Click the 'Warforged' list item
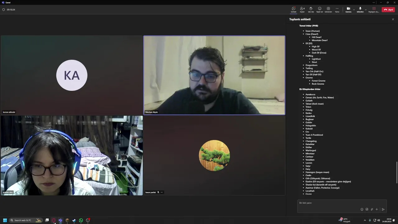This screenshot has height=224, width=398. [x=311, y=151]
